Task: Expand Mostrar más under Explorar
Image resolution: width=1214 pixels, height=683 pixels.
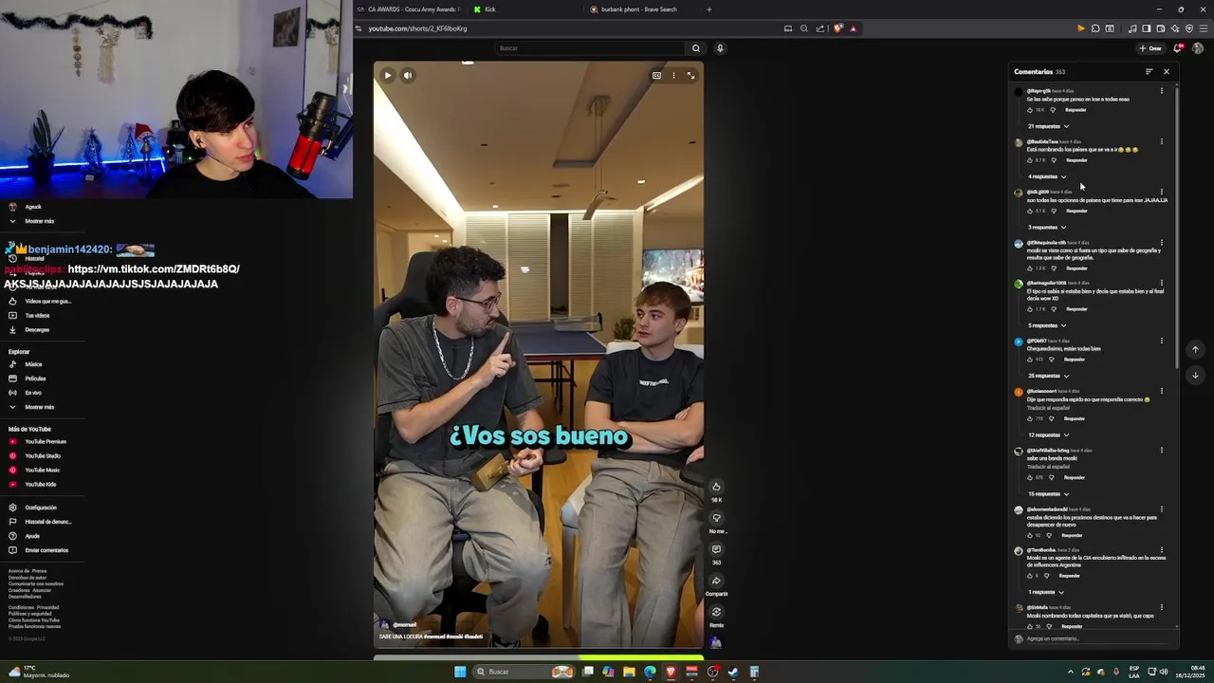Action: click(x=39, y=407)
